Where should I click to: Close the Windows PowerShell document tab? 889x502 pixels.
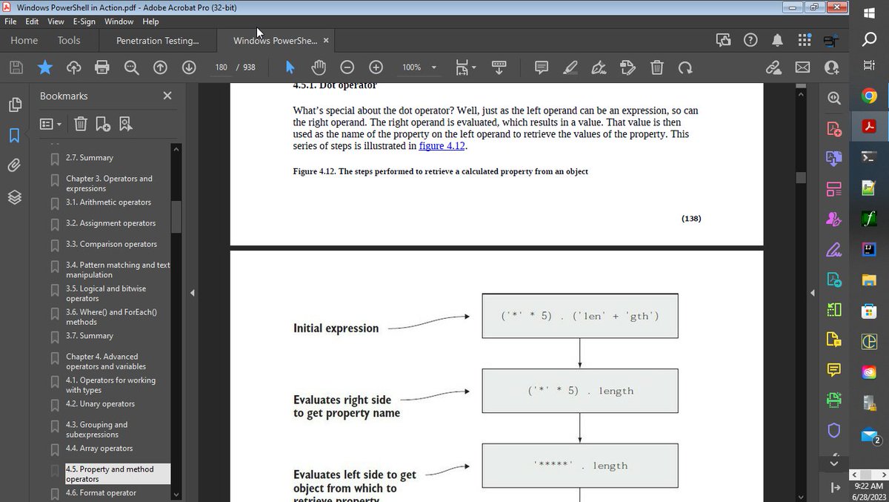pyautogui.click(x=326, y=40)
